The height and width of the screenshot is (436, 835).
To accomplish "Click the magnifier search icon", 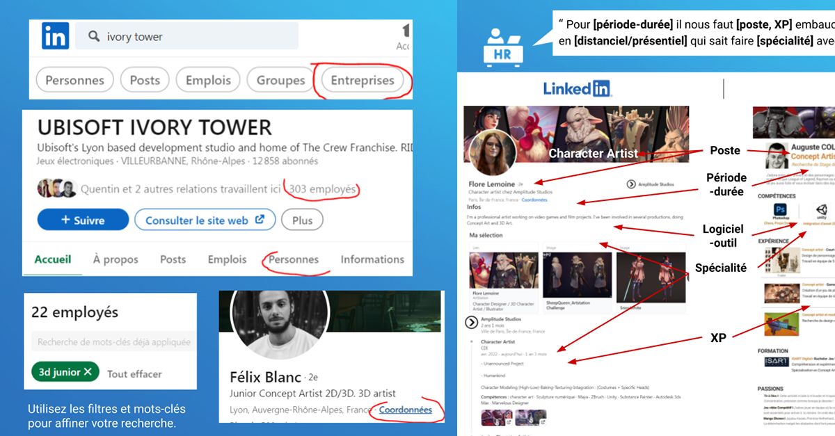I will [x=94, y=36].
